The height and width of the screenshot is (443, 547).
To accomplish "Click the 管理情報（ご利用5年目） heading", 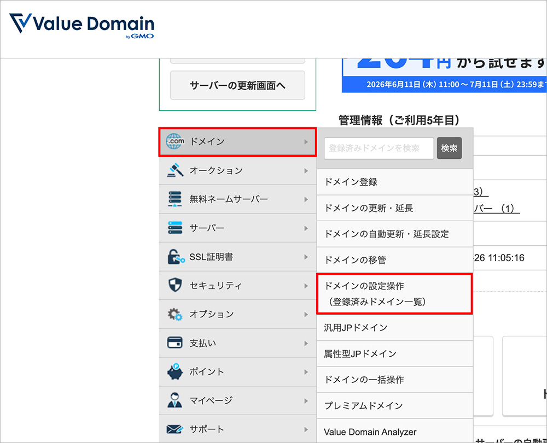I will pyautogui.click(x=399, y=121).
